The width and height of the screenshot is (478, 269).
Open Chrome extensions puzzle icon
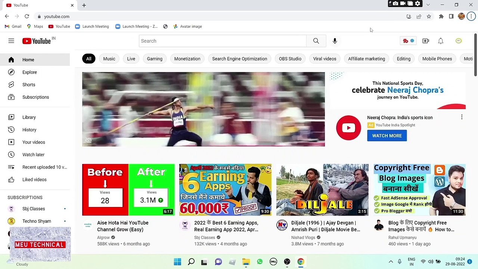tap(441, 16)
